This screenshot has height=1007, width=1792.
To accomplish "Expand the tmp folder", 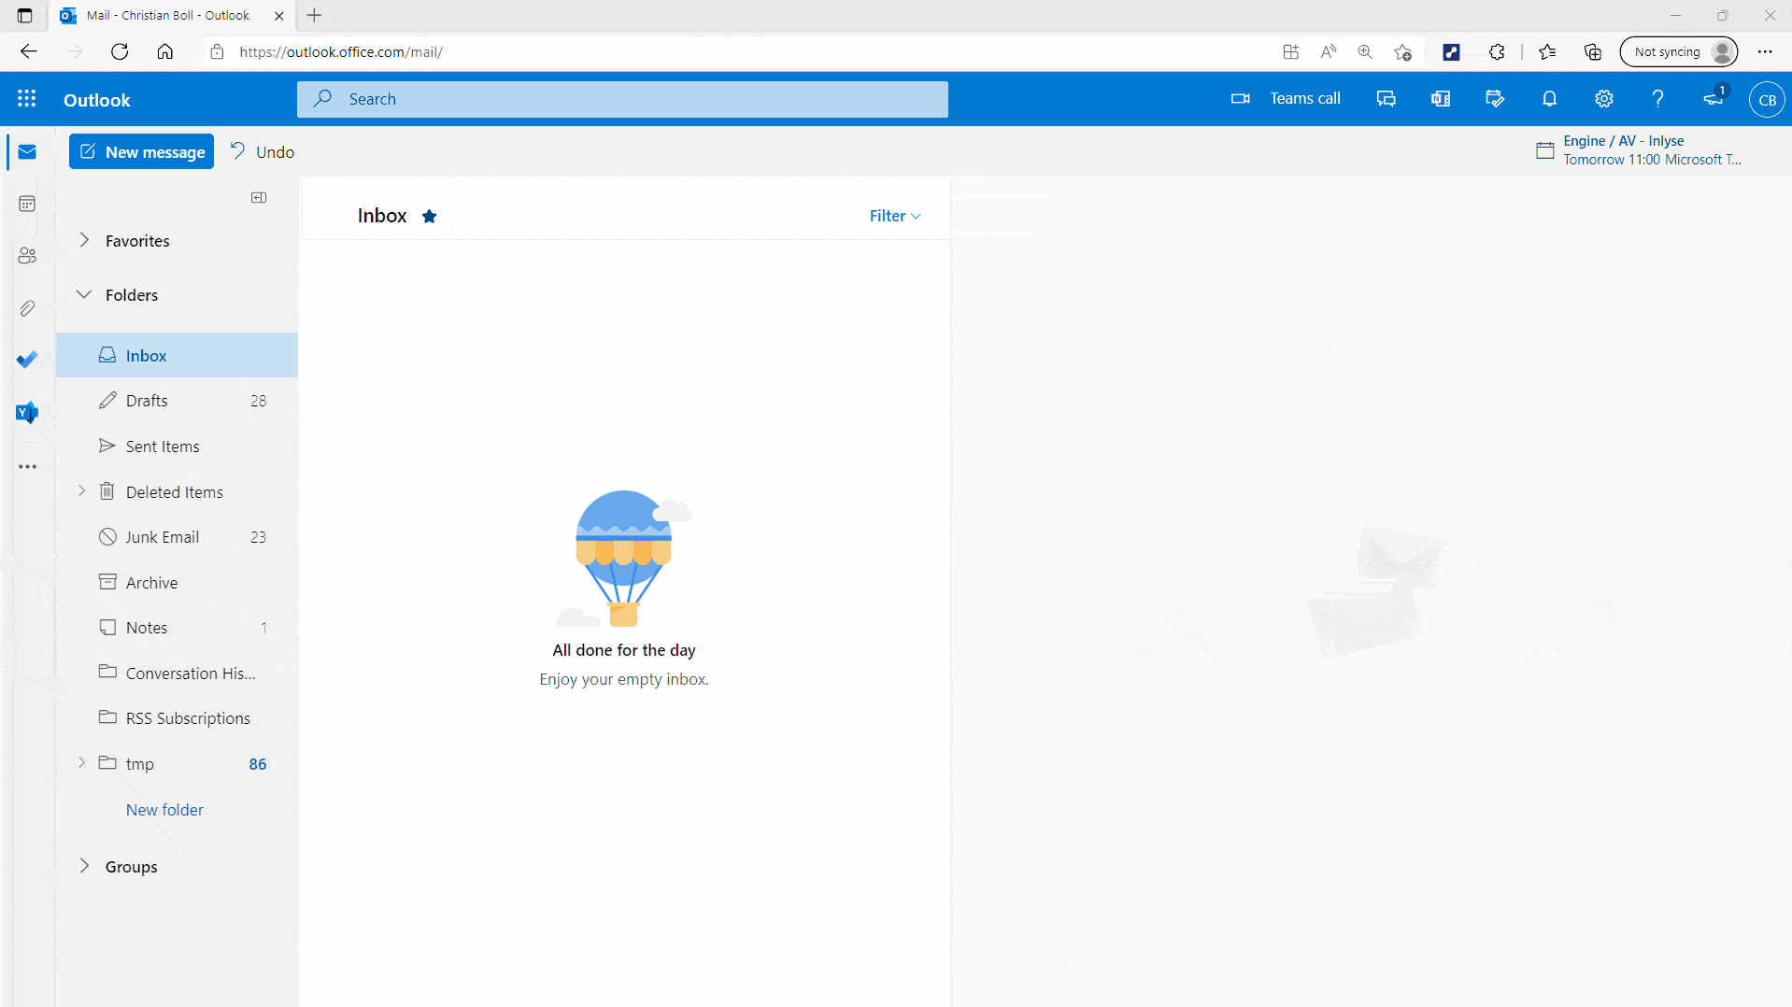I will [81, 763].
